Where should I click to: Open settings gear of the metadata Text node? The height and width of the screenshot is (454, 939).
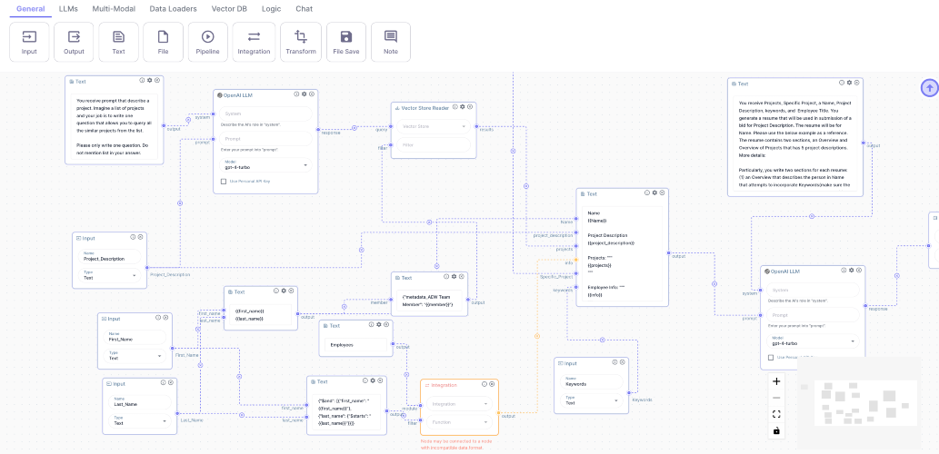pyautogui.click(x=454, y=276)
